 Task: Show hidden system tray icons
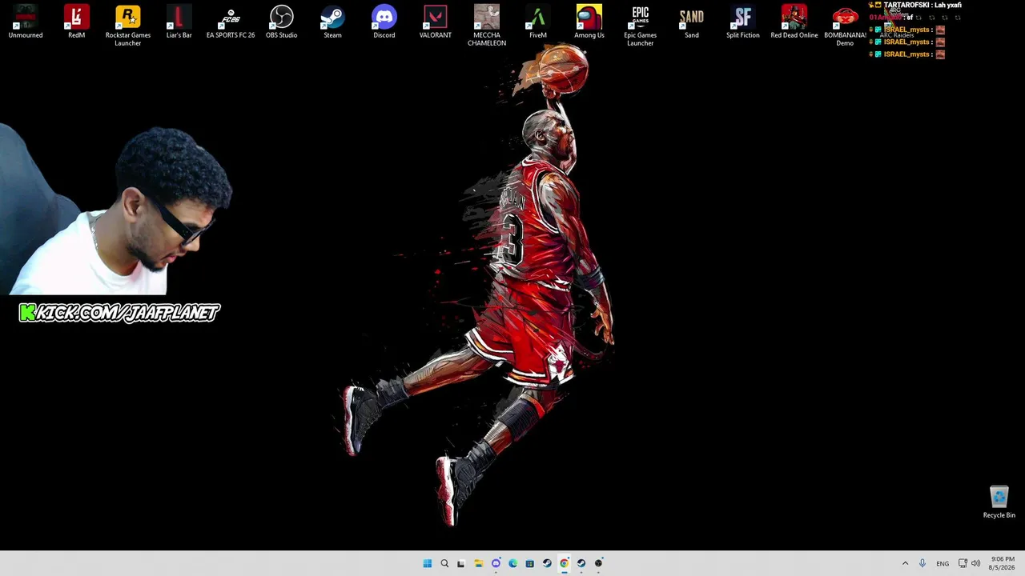(x=906, y=563)
